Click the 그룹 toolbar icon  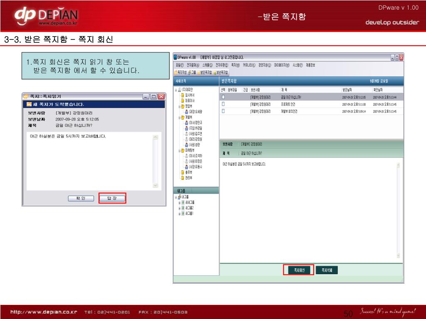pyautogui.click(x=189, y=72)
